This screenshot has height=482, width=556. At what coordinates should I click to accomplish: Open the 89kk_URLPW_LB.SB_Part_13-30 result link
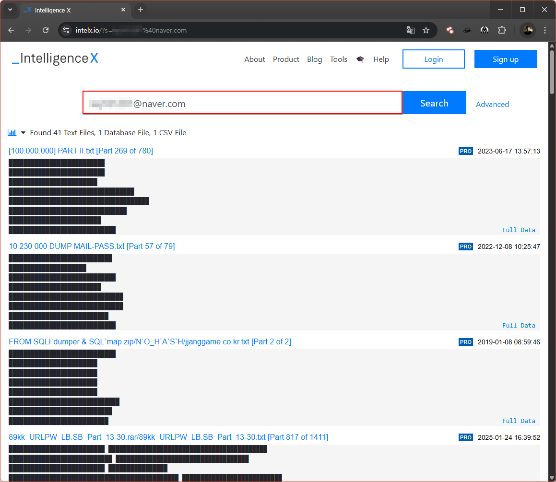(168, 437)
